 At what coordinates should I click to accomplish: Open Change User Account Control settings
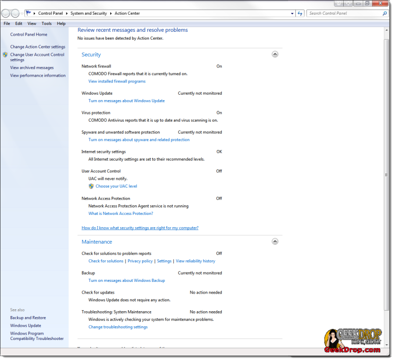pos(37,57)
